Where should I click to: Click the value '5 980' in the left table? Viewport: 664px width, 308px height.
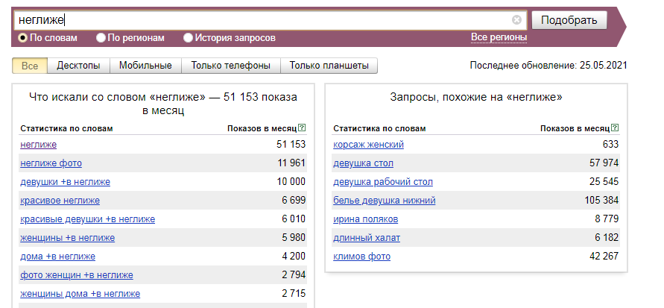click(294, 238)
